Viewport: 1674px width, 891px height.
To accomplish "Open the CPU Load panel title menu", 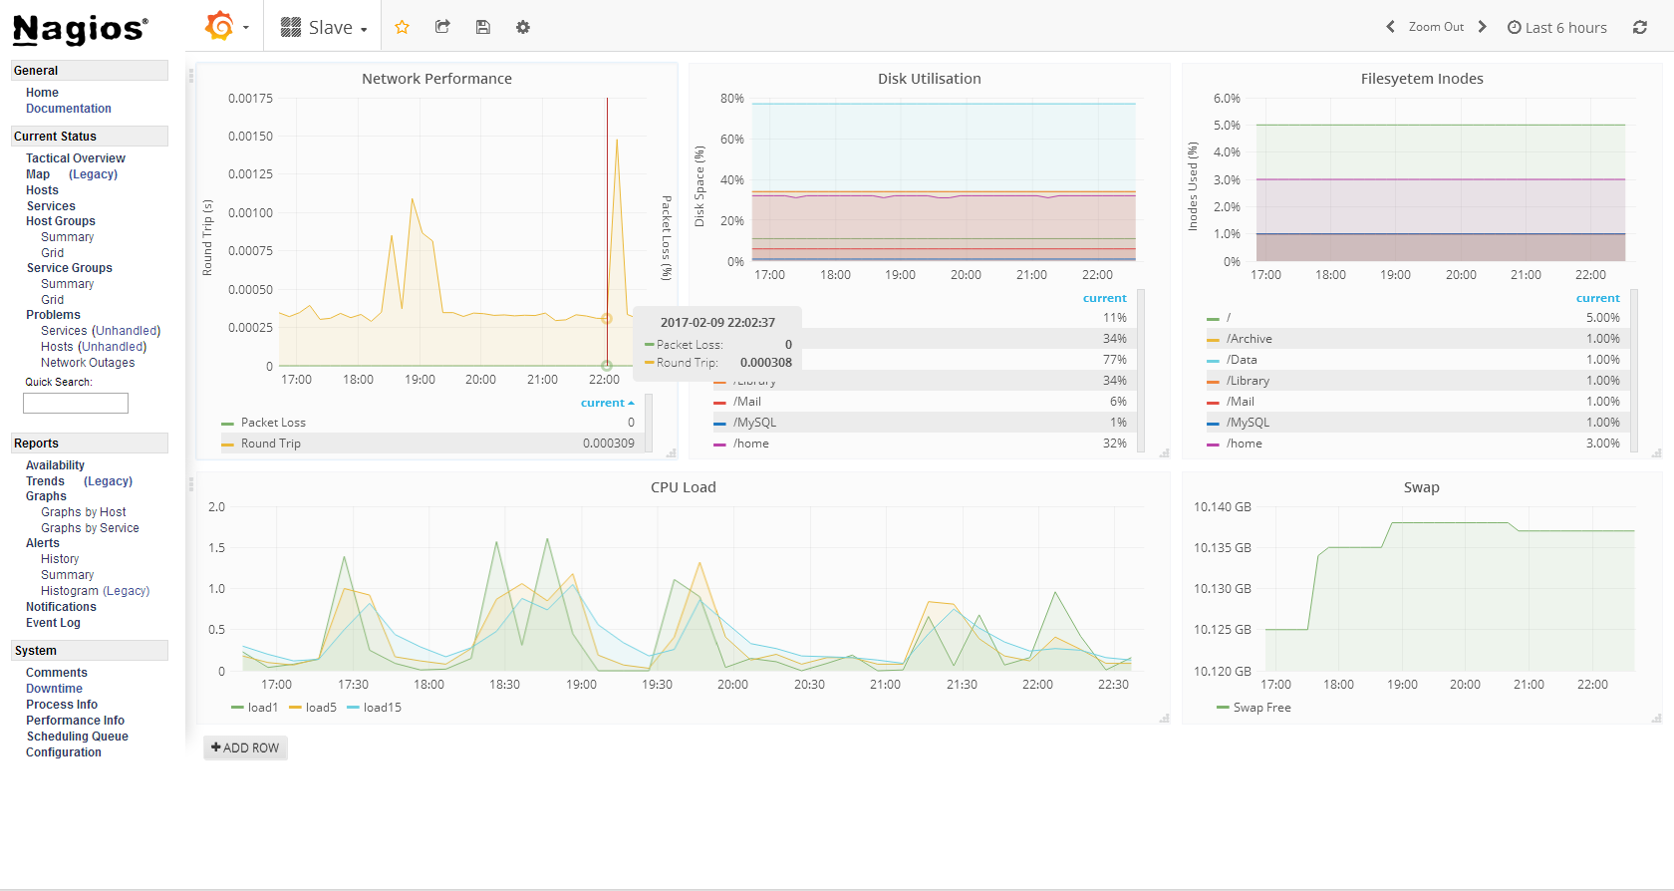I will pos(683,487).
